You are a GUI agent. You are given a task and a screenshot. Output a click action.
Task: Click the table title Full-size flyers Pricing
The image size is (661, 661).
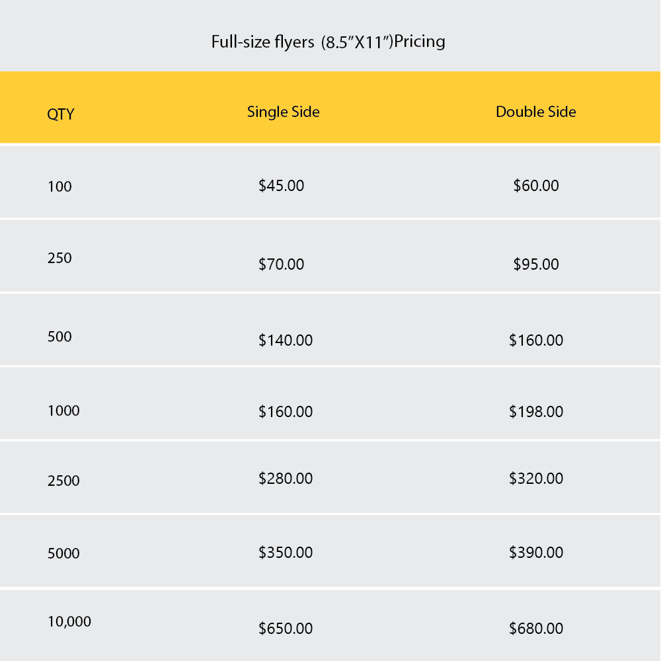[328, 42]
